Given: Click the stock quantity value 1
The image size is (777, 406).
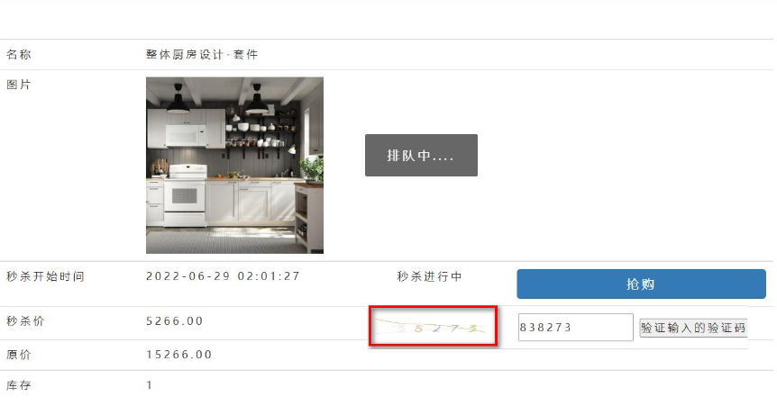Looking at the screenshot, I should pyautogui.click(x=149, y=384).
